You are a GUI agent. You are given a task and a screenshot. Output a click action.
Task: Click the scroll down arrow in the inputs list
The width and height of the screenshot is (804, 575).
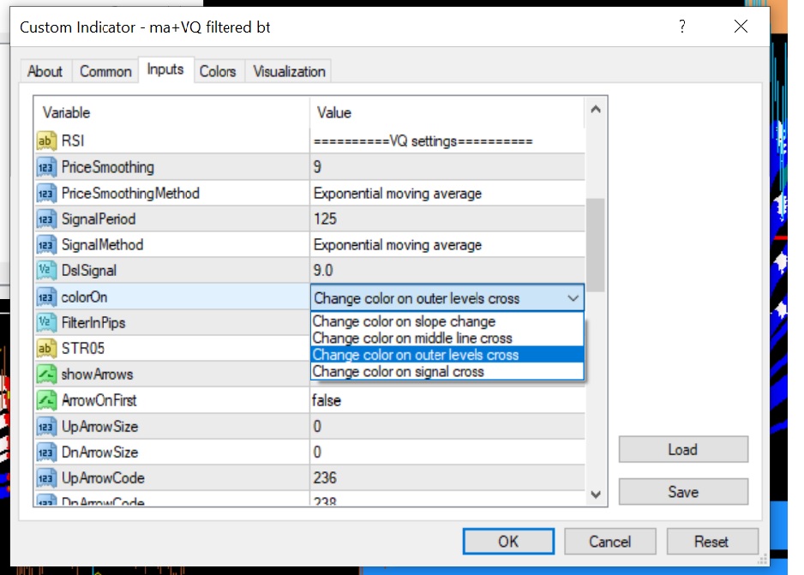tap(596, 494)
